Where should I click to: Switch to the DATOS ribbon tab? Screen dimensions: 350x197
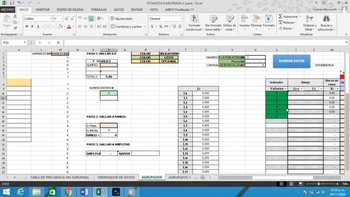(119, 10)
